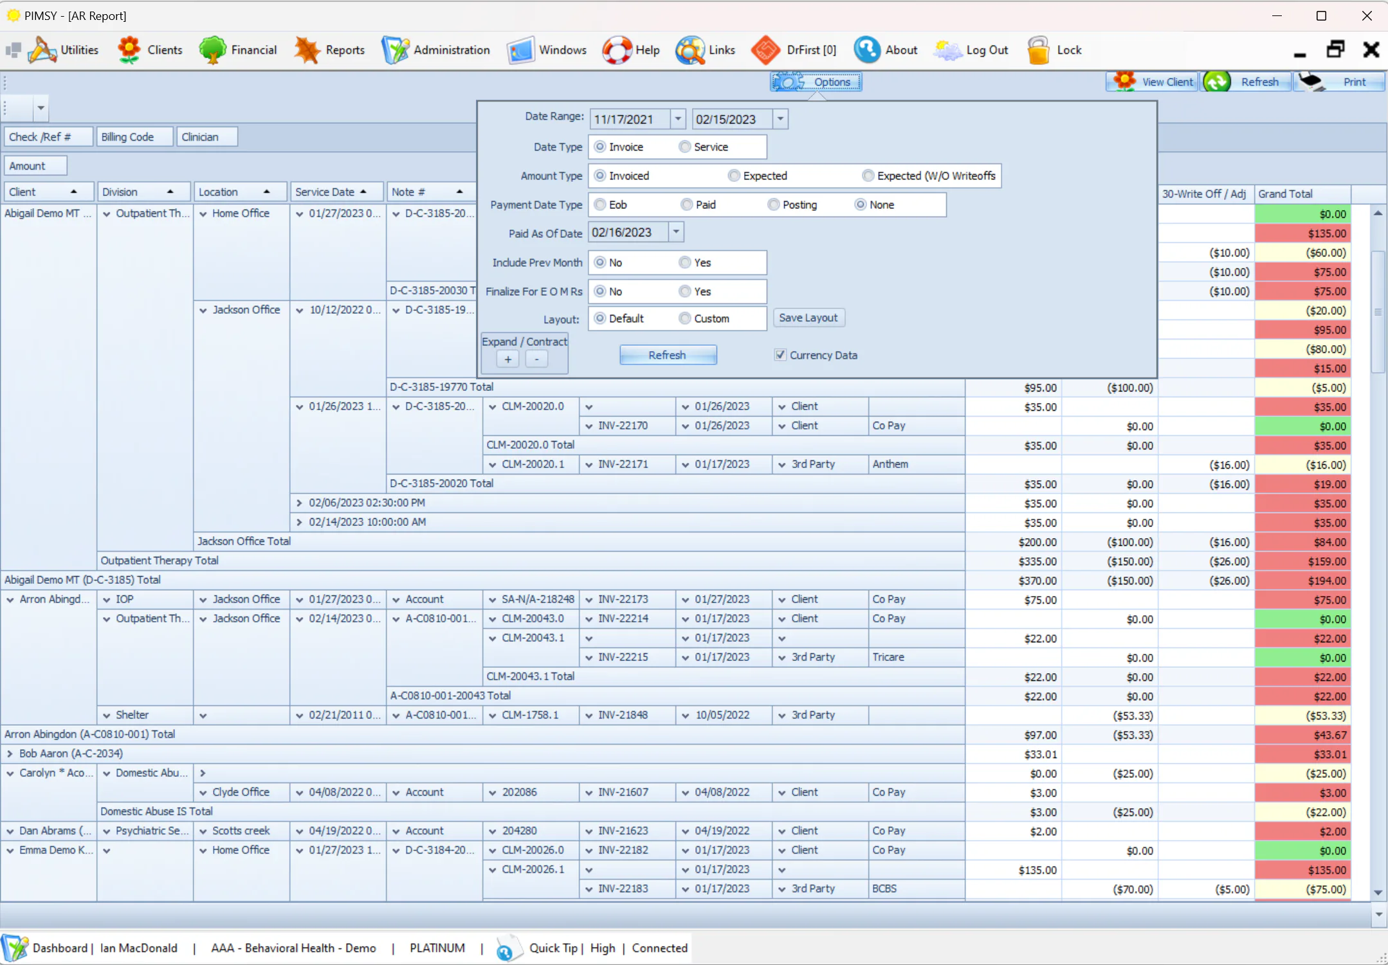Click the start date range field

[x=629, y=119]
